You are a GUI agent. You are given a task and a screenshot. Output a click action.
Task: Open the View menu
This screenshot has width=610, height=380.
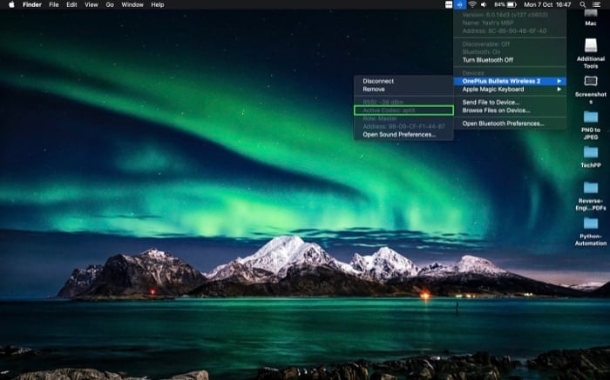pyautogui.click(x=91, y=4)
